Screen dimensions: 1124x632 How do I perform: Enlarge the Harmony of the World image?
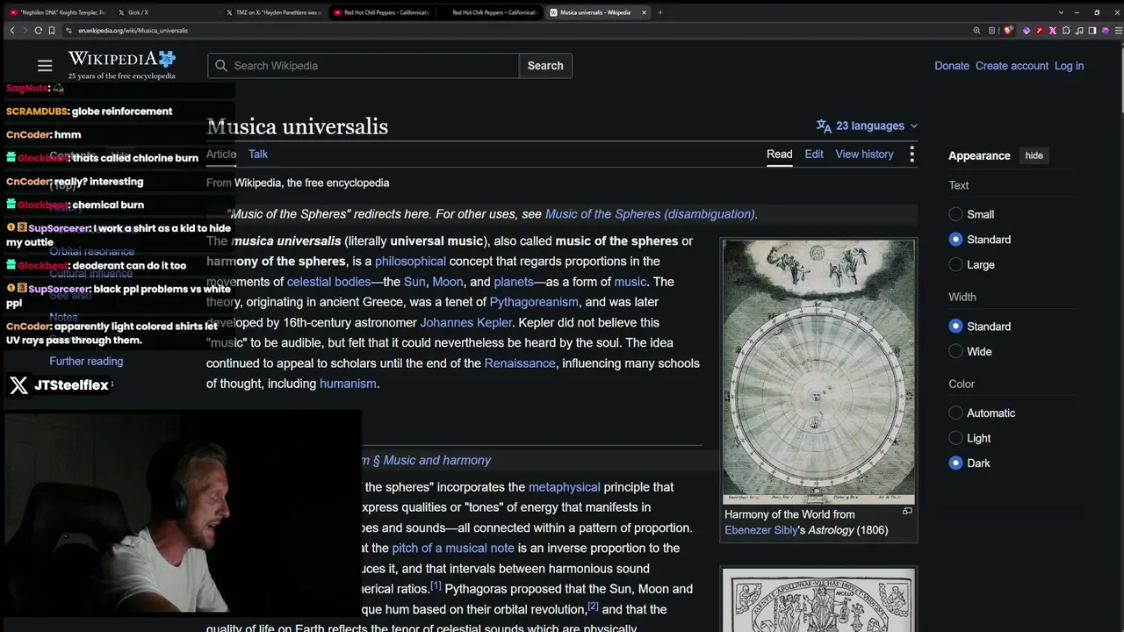tap(907, 511)
